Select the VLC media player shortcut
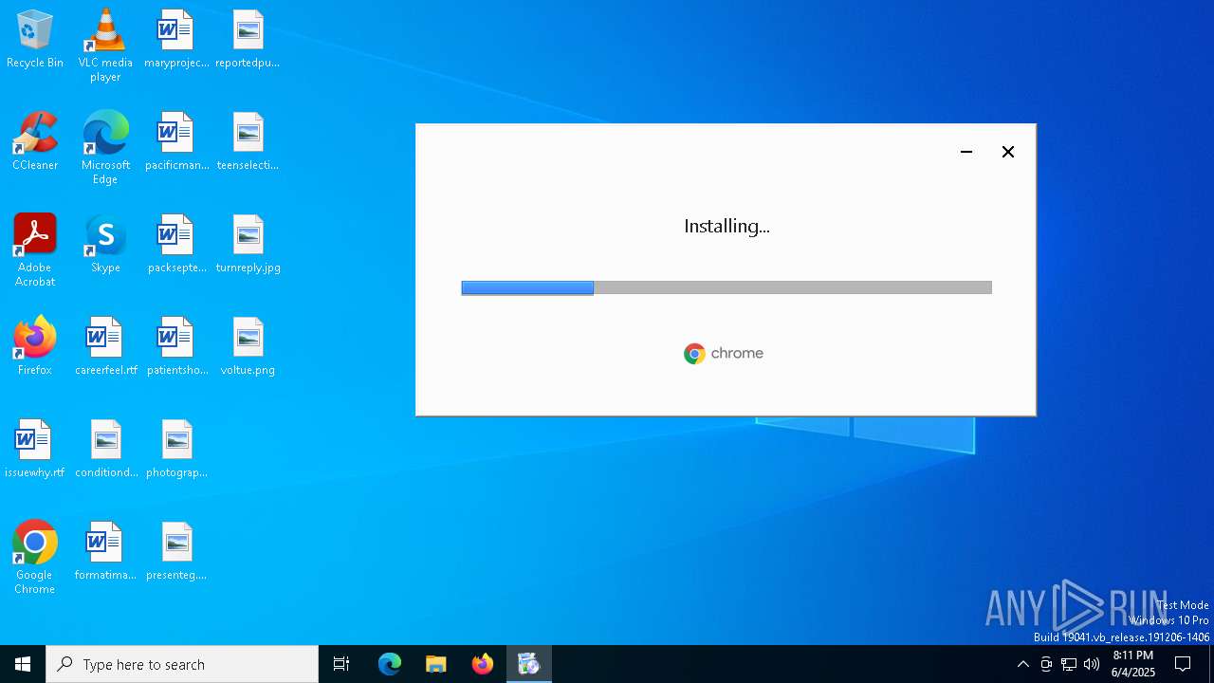 [x=105, y=46]
